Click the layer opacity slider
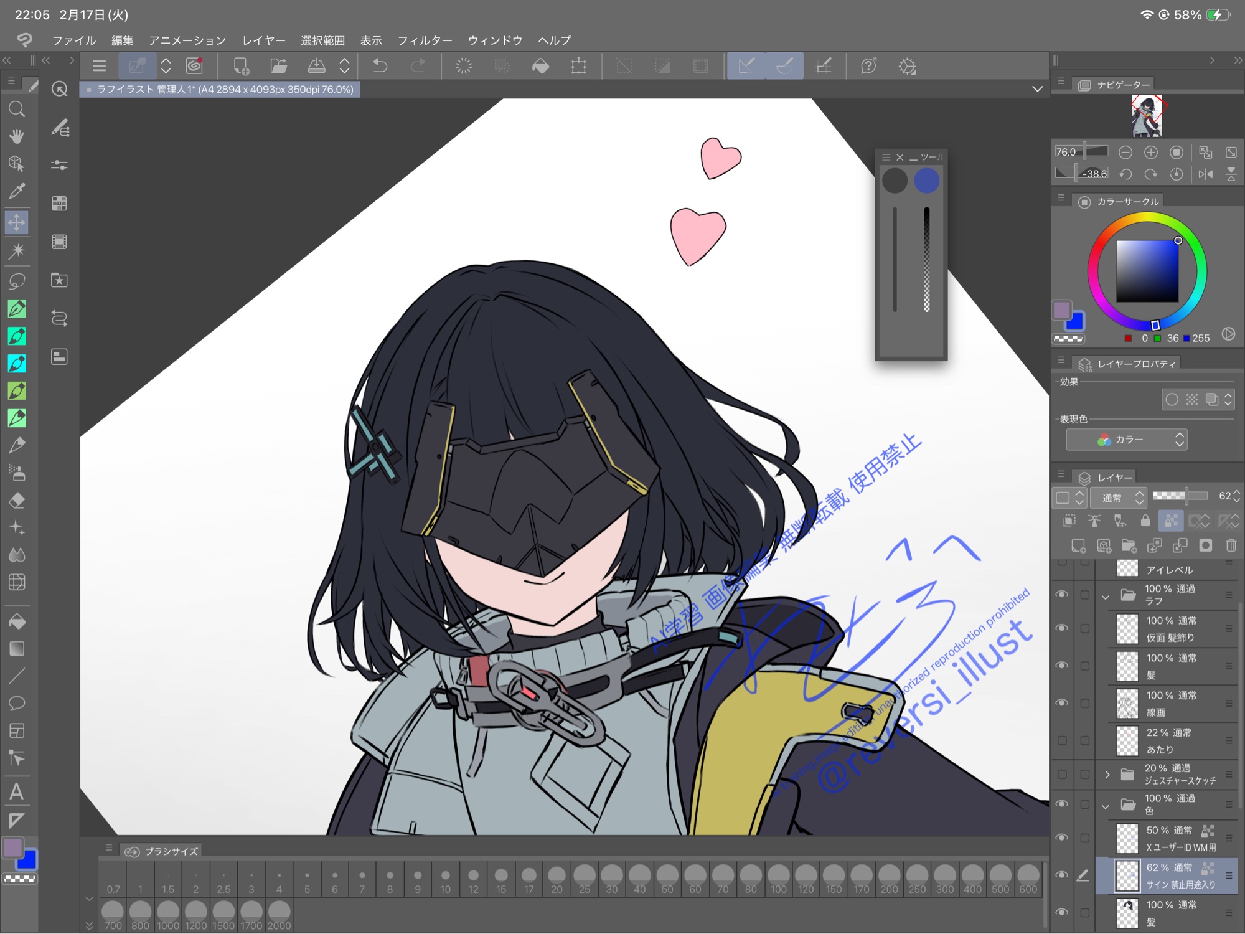This screenshot has width=1245, height=934. pos(1180,496)
